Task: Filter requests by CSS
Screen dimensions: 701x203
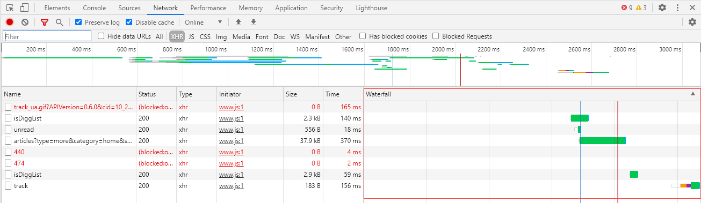Action: click(205, 37)
